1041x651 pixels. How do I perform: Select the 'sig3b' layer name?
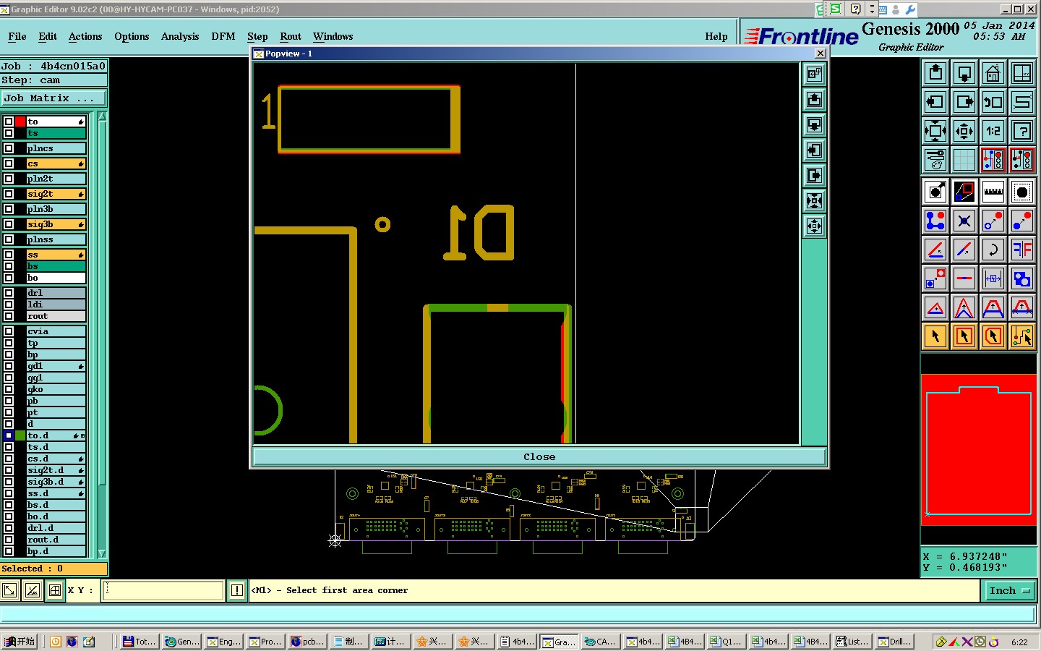click(x=56, y=224)
